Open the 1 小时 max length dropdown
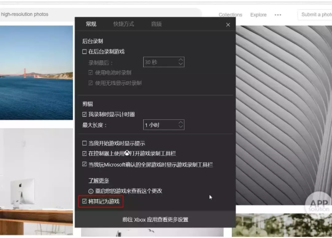Screen dimensions: 332x238 pyautogui.click(x=164, y=125)
